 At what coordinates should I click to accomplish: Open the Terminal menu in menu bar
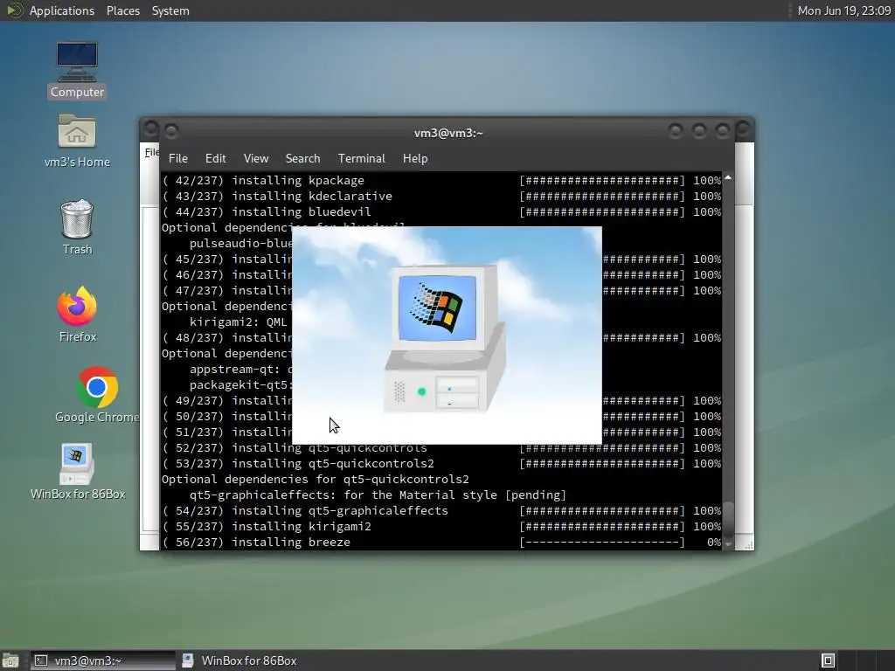[x=361, y=158]
